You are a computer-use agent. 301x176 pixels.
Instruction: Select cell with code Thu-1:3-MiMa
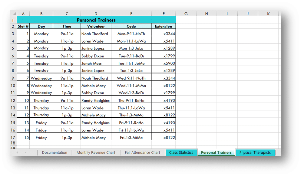coord(131,114)
